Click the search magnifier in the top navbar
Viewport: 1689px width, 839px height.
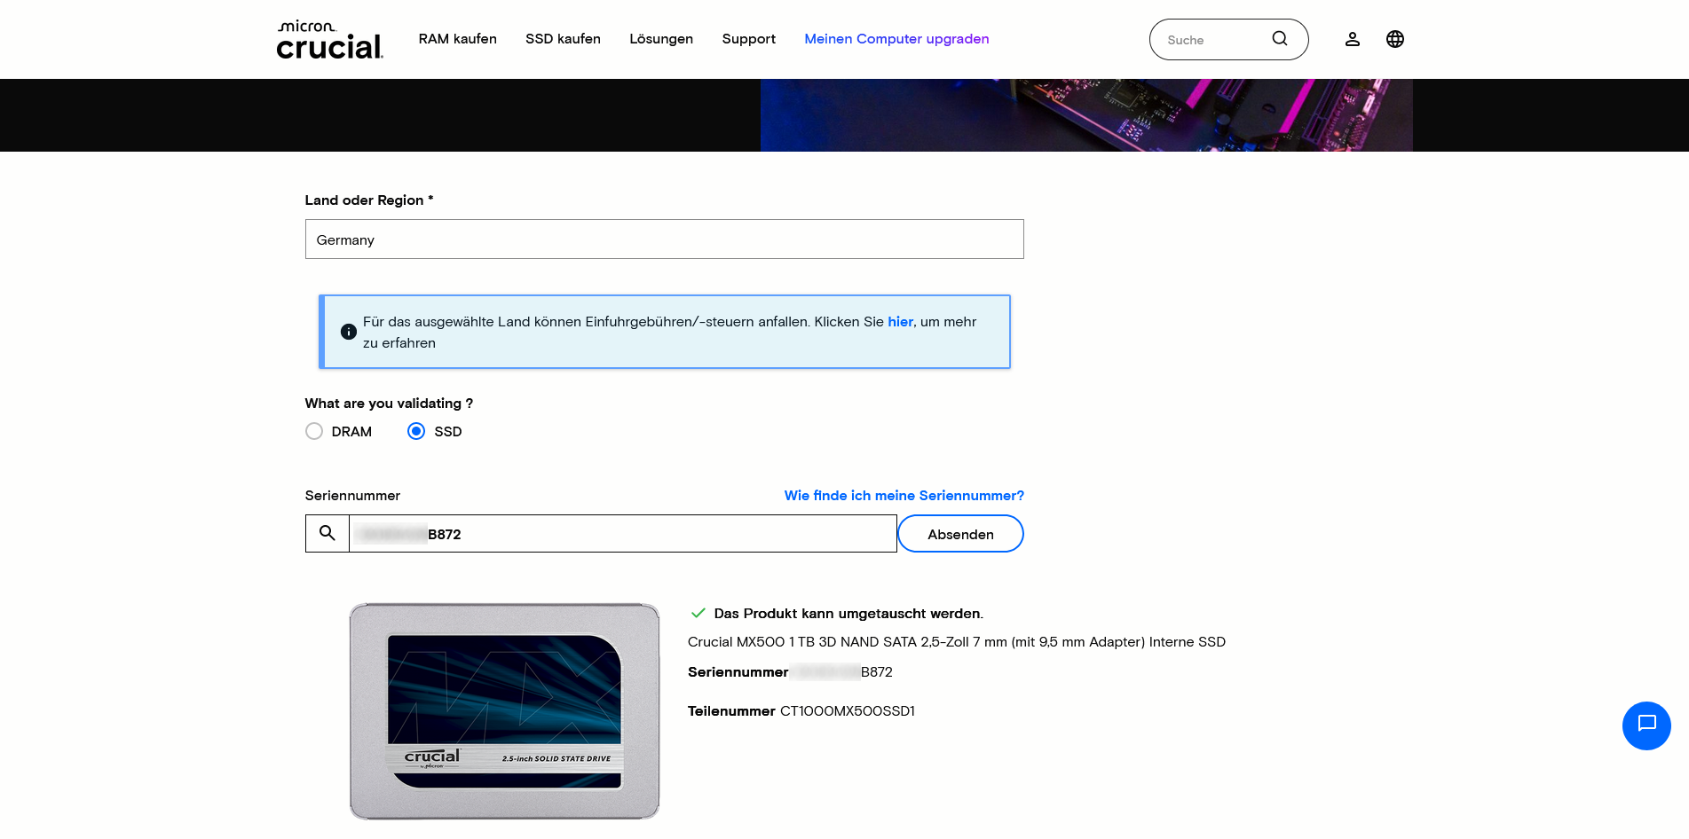1279,38
